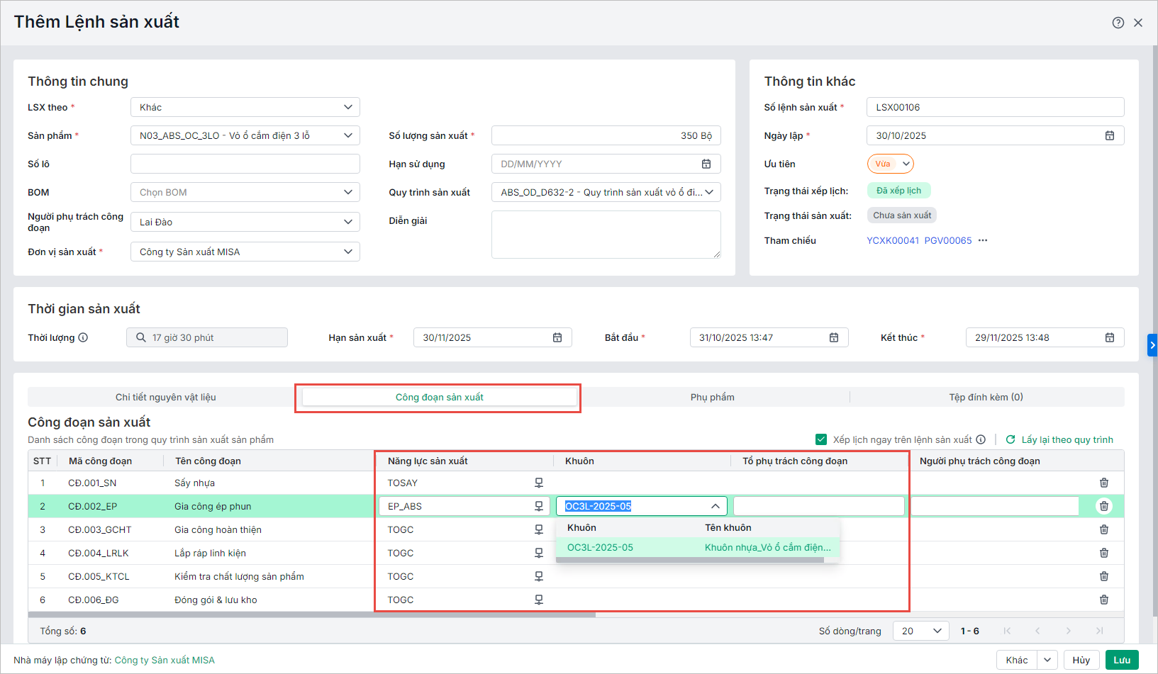This screenshot has height=674, width=1158.
Task: Click Lấy lại theo quy trình refresh icon
Action: (x=1011, y=439)
